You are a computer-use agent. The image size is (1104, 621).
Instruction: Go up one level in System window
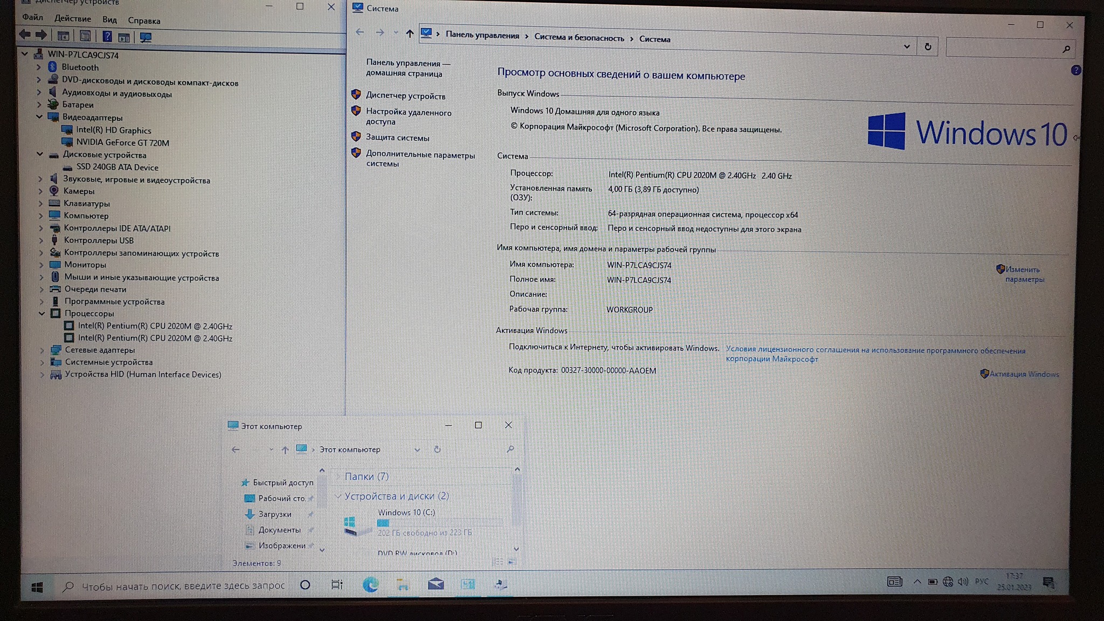410,34
